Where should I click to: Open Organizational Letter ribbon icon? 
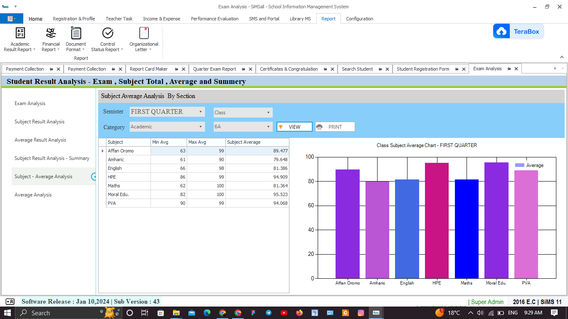(144, 33)
